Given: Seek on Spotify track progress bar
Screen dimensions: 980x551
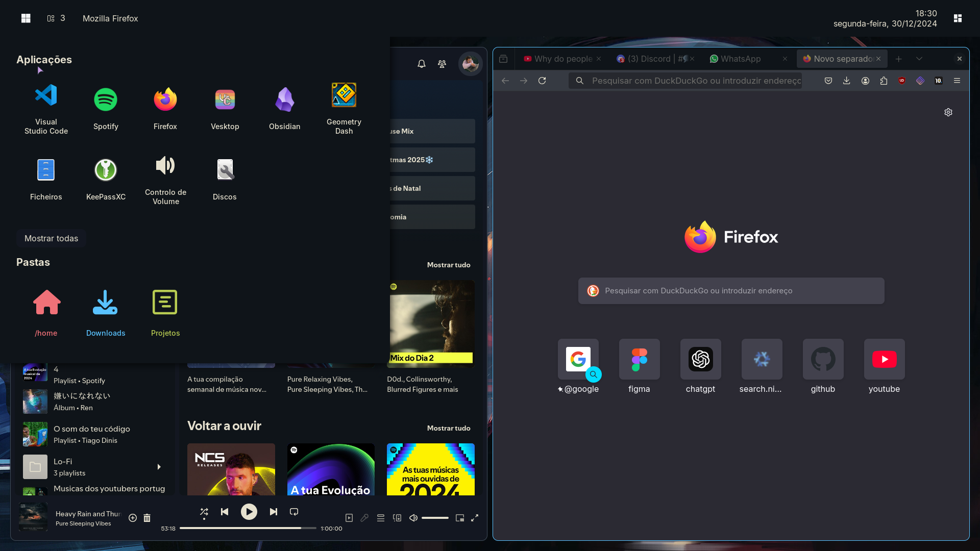Looking at the screenshot, I should pyautogui.click(x=248, y=528).
